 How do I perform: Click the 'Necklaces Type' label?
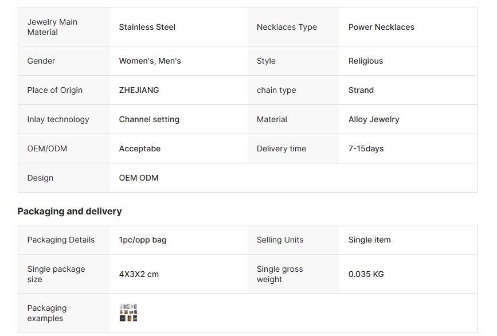(287, 27)
